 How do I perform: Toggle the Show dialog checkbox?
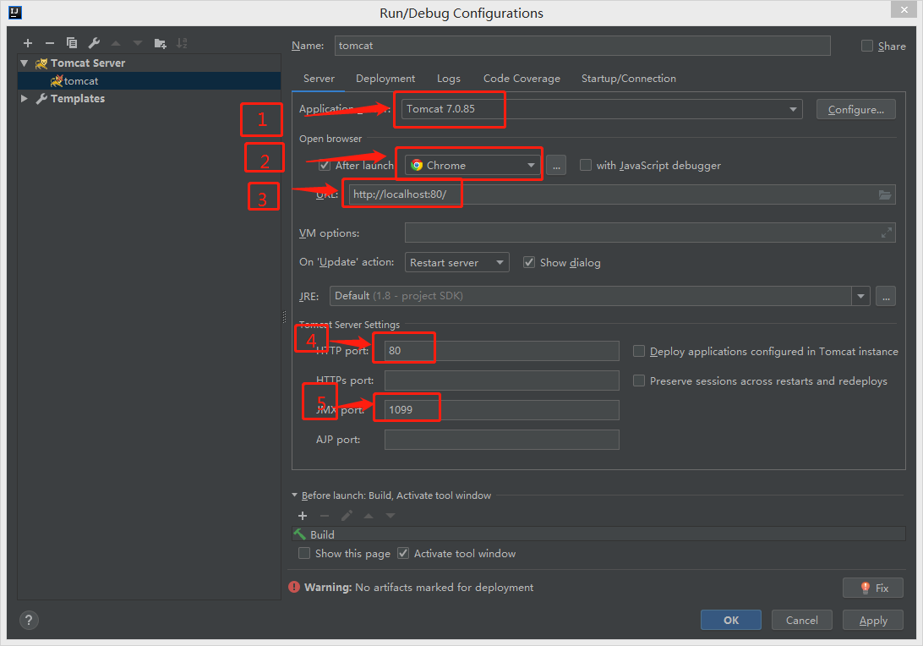529,263
